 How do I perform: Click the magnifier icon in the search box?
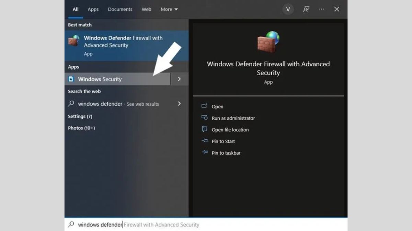(x=71, y=224)
